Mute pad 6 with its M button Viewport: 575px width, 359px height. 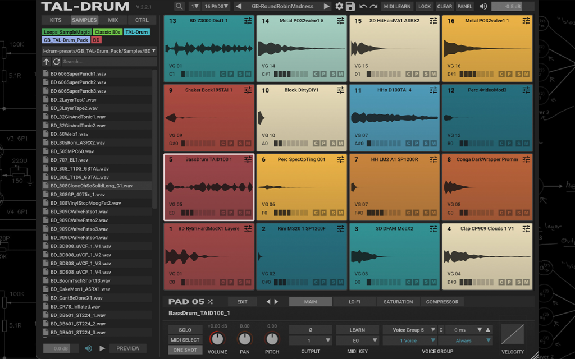point(341,213)
